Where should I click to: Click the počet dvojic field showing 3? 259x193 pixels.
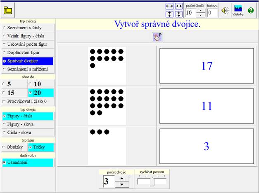109,181
